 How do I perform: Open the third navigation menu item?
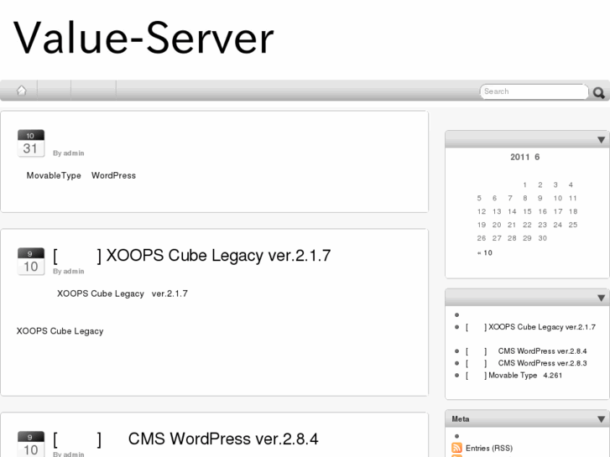[93, 91]
